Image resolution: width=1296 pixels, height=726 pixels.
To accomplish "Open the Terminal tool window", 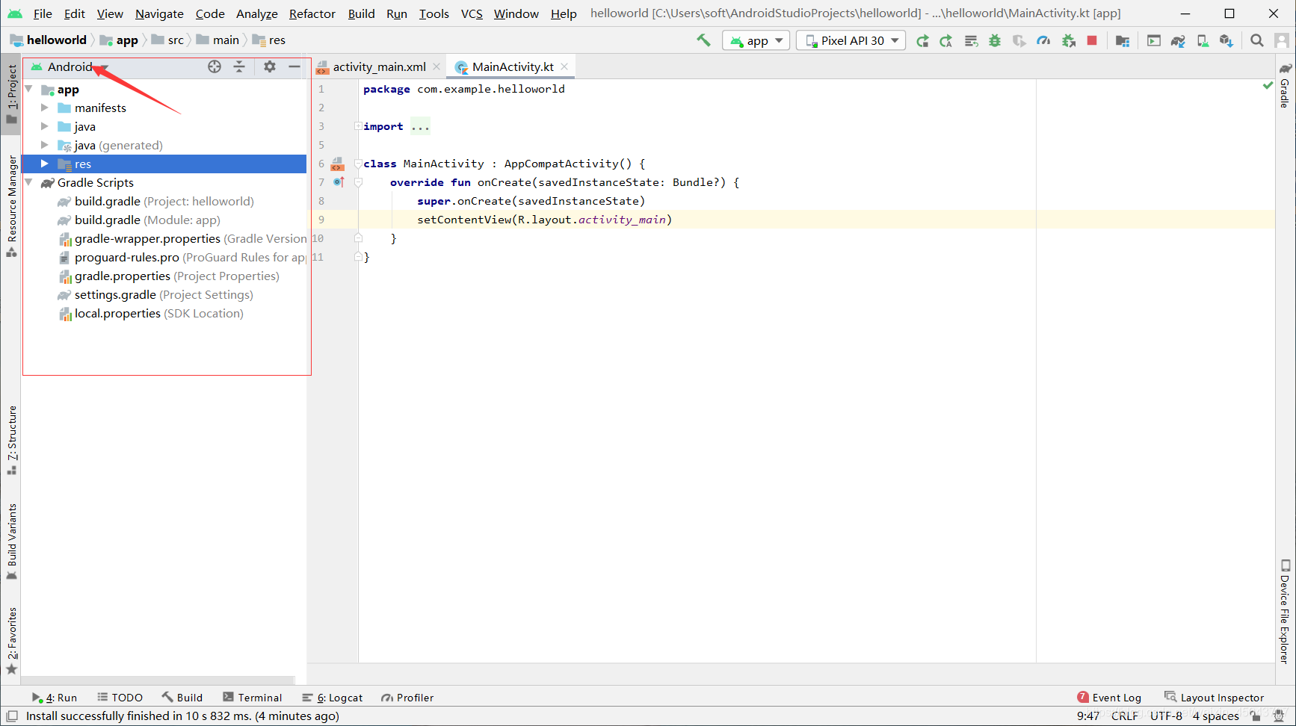I will coord(253,698).
